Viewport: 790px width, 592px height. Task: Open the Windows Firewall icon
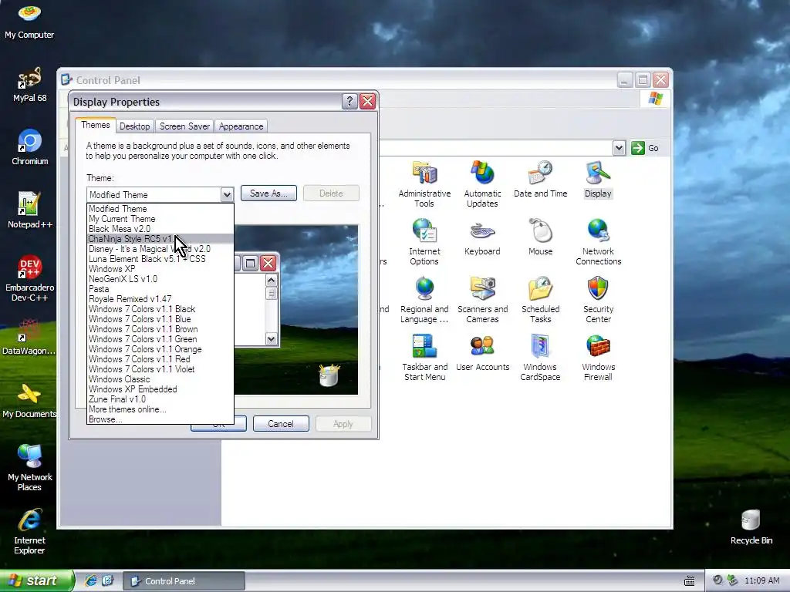pyautogui.click(x=598, y=358)
